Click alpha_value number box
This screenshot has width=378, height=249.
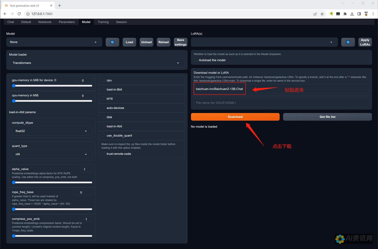[86, 169]
